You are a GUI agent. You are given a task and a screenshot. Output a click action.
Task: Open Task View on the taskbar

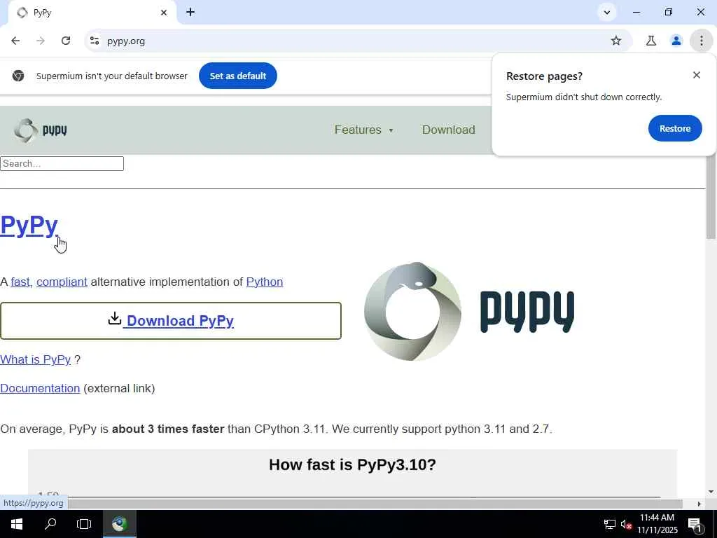click(x=84, y=524)
